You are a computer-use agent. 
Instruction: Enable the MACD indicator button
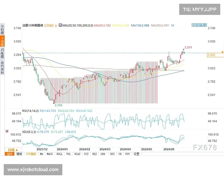[50, 154]
